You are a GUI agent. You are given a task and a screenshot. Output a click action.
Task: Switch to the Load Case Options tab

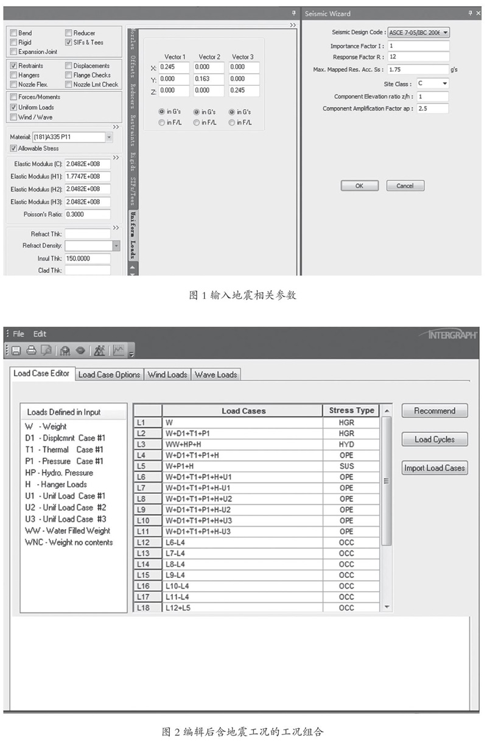pyautogui.click(x=110, y=374)
